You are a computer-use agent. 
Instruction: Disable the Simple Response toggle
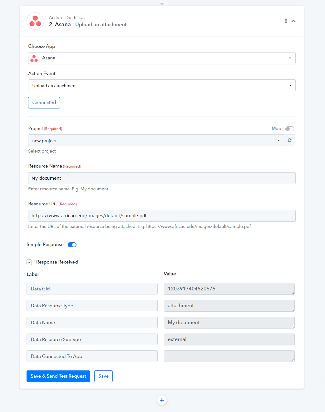(x=72, y=245)
